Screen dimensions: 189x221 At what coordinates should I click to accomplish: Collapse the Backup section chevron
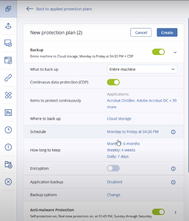(x=175, y=52)
